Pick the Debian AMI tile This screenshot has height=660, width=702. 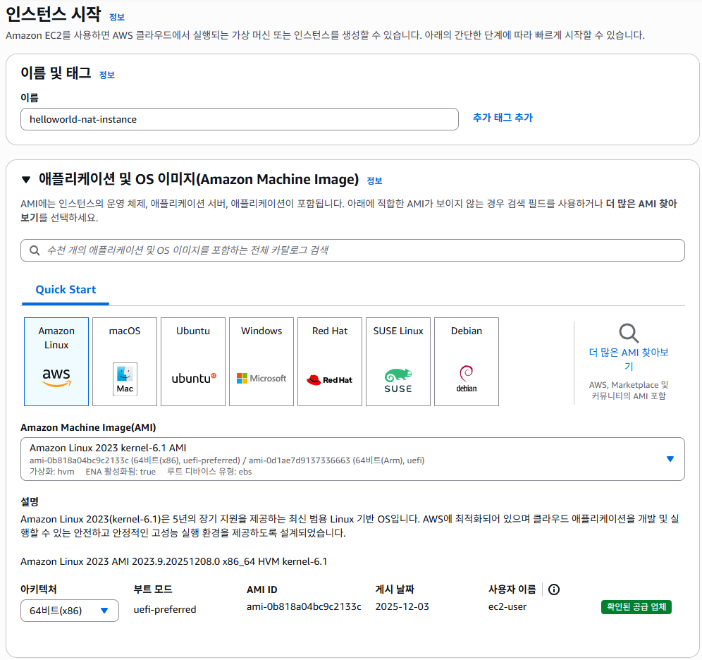tap(467, 361)
